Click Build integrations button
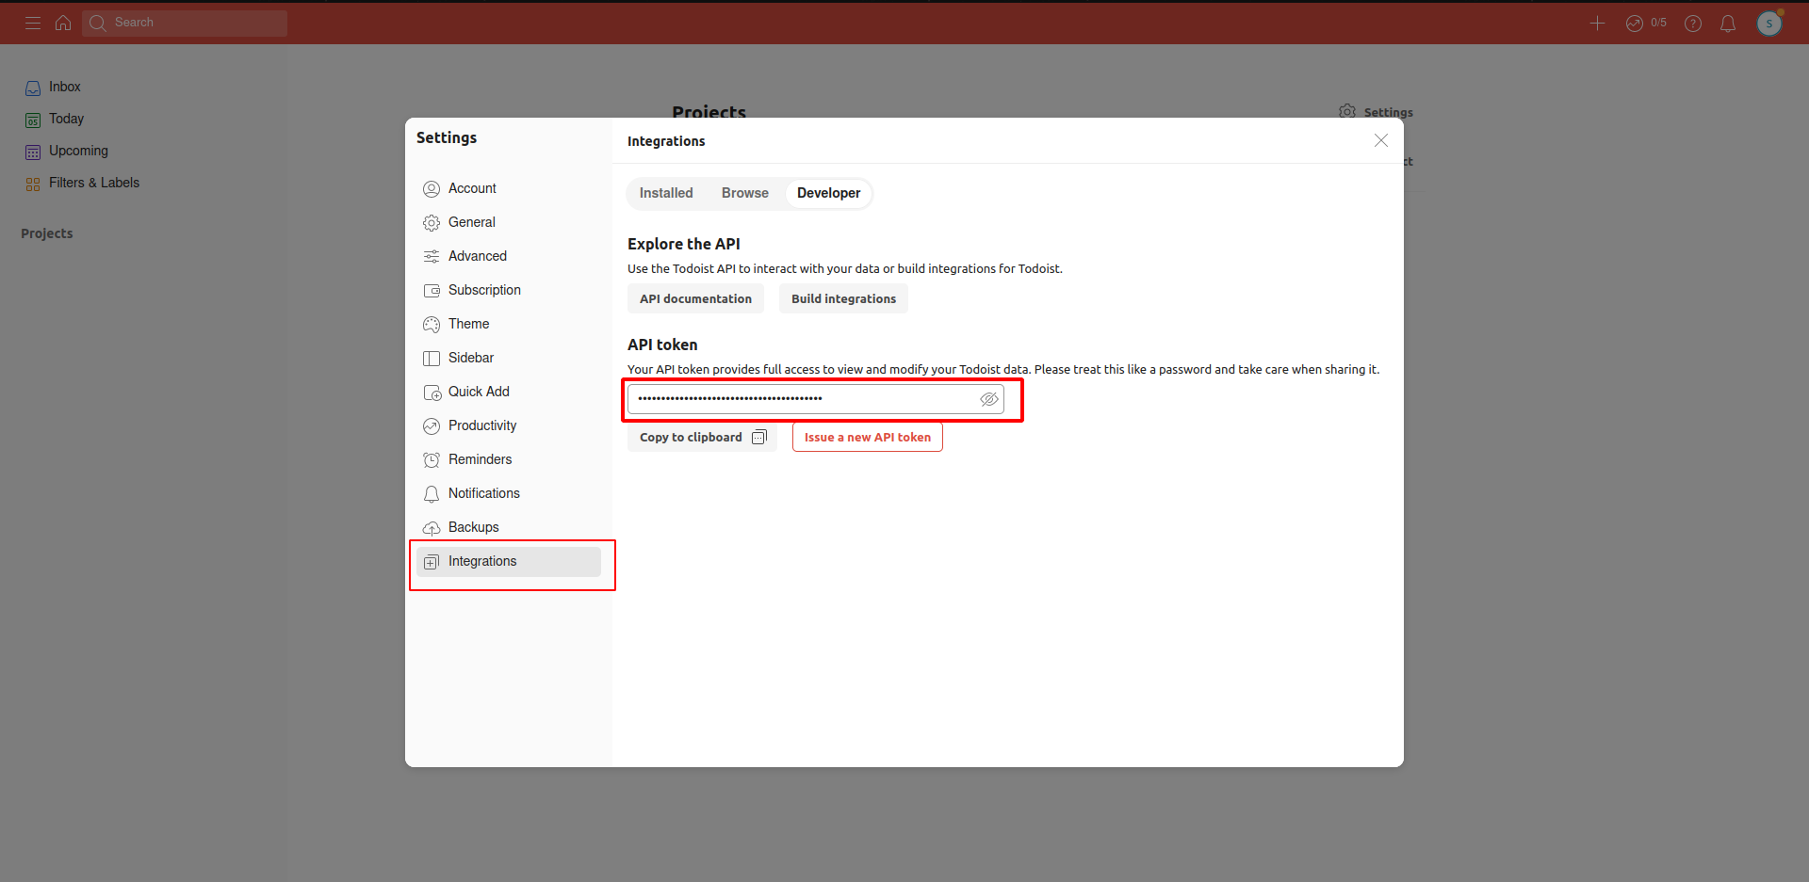Viewport: 1809px width, 882px height. (843, 298)
